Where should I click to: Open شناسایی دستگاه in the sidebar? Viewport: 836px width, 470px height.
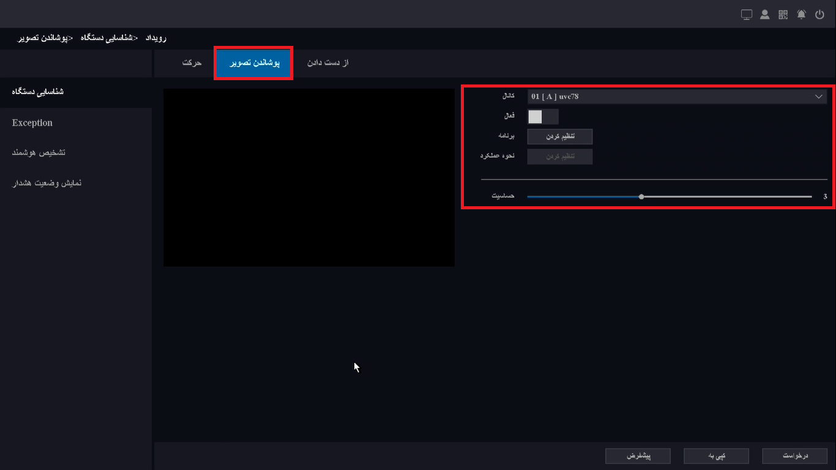[76, 92]
